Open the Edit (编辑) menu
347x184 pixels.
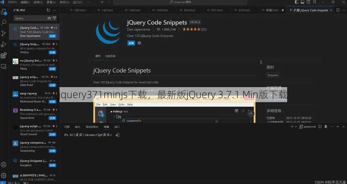[25, 2]
